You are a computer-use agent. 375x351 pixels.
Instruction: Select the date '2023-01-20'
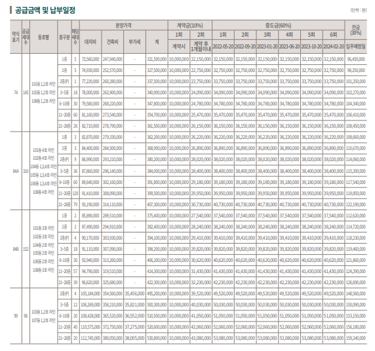pos(267,46)
